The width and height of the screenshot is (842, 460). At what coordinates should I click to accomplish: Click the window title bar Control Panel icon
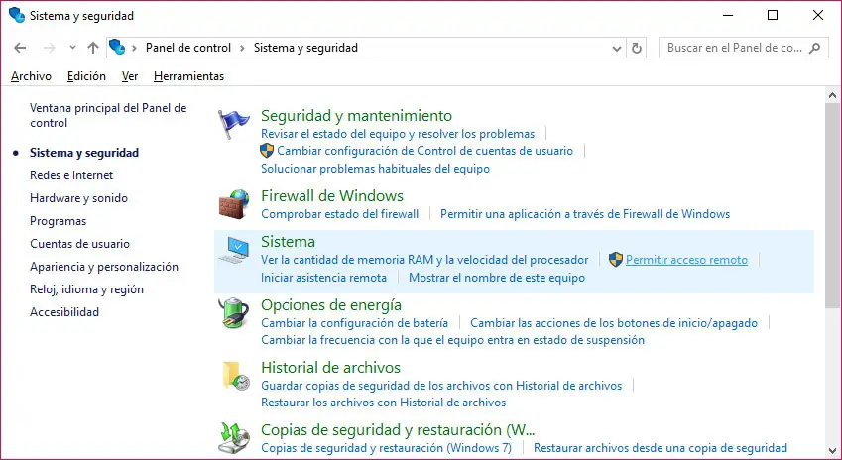point(17,15)
